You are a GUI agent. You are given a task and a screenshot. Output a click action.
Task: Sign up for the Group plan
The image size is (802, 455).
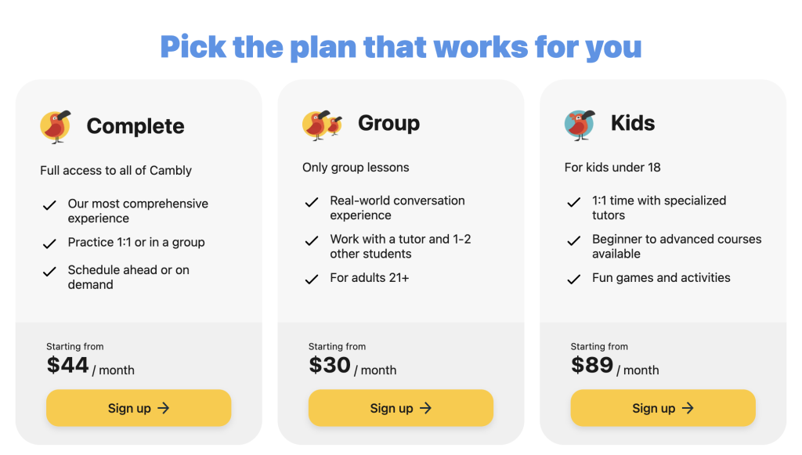401,408
